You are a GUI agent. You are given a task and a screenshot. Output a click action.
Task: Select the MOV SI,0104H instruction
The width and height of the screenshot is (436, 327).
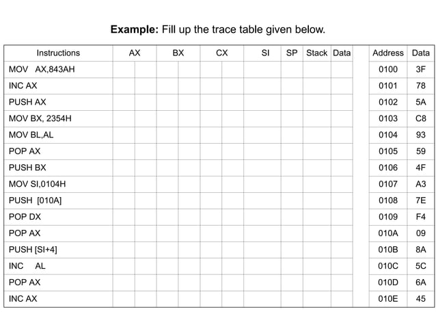pyautogui.click(x=38, y=184)
